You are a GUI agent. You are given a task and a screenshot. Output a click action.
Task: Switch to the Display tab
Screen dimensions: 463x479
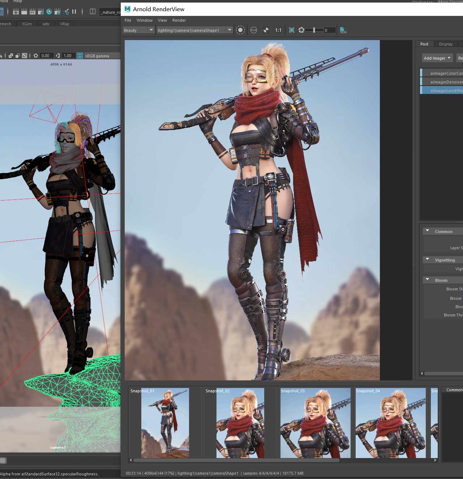[446, 44]
